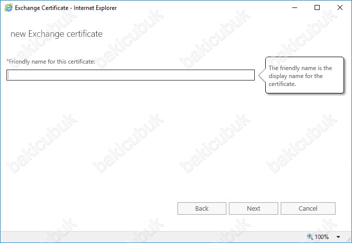Click the '*Friendly name for this certificate:' label

click(x=51, y=62)
